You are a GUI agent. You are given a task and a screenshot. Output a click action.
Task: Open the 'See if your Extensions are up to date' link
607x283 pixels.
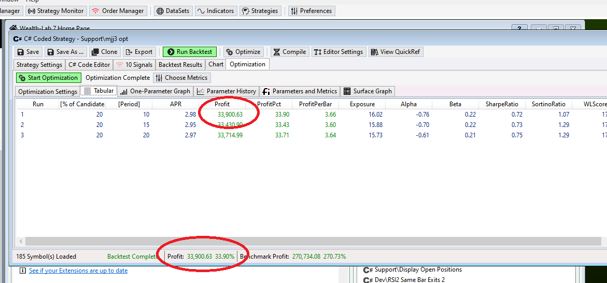pos(78,271)
